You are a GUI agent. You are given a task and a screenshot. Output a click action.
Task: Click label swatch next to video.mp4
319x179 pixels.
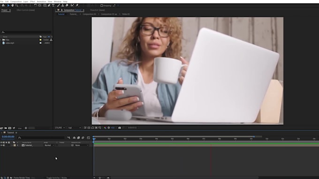click(x=40, y=43)
